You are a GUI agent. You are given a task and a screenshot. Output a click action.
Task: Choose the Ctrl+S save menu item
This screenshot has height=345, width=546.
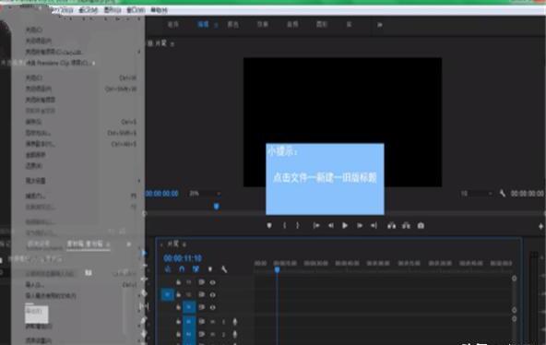pyautogui.click(x=82, y=122)
